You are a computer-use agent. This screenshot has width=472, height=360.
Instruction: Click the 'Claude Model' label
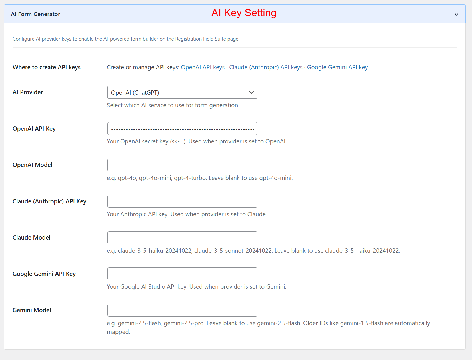[31, 238]
